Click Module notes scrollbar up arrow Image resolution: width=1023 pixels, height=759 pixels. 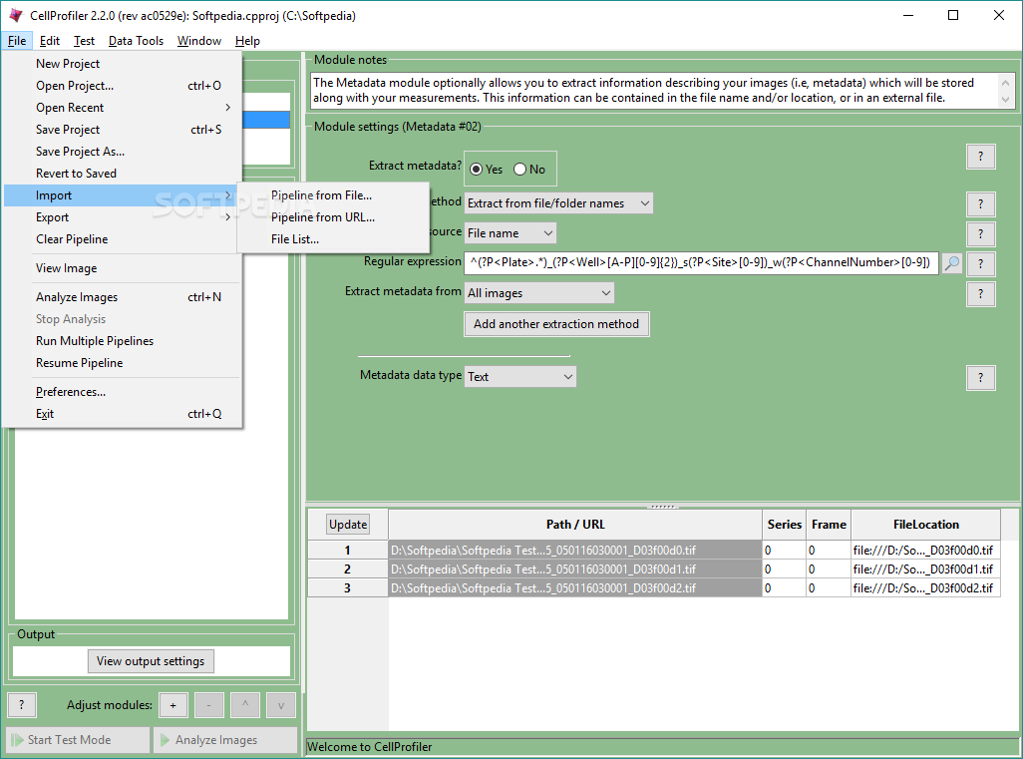tap(1005, 82)
